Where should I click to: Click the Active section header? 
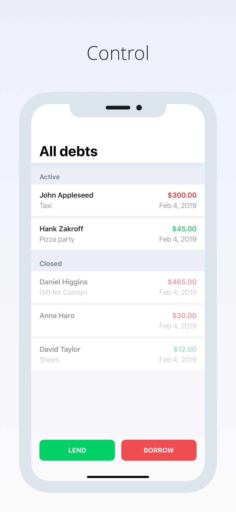click(50, 177)
